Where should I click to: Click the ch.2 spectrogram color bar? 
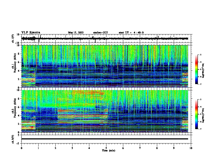click(x=197, y=114)
